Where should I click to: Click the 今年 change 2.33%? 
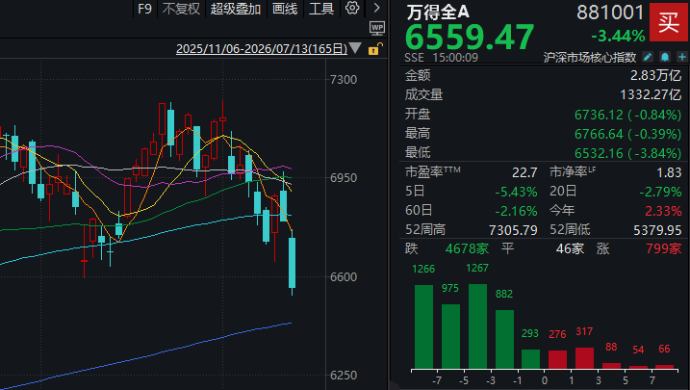(663, 211)
